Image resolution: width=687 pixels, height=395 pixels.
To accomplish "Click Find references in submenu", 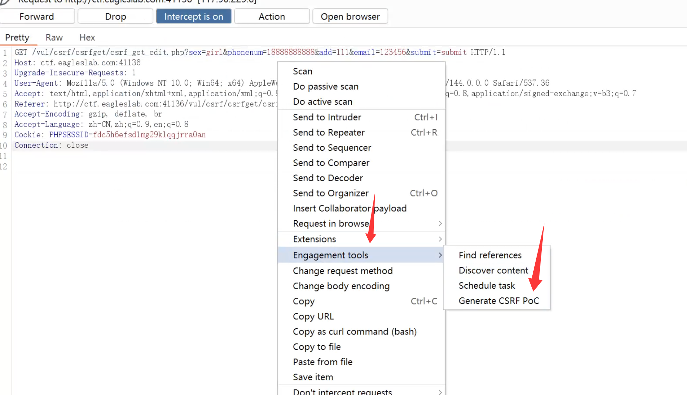I will (490, 255).
